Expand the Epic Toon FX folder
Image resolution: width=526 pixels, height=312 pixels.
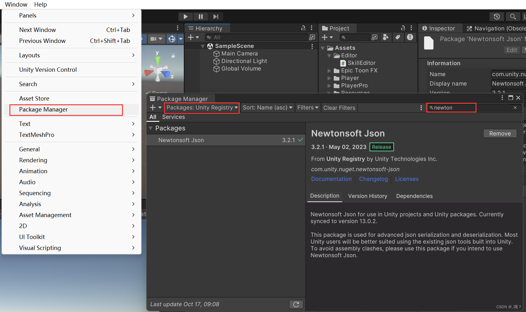[329, 70]
